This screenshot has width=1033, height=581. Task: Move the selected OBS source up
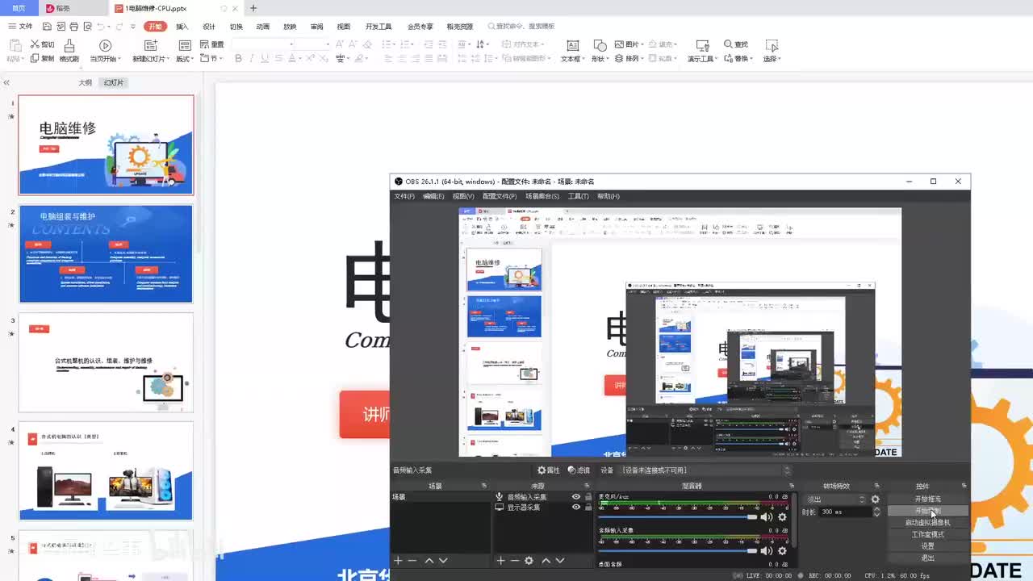[x=546, y=560]
